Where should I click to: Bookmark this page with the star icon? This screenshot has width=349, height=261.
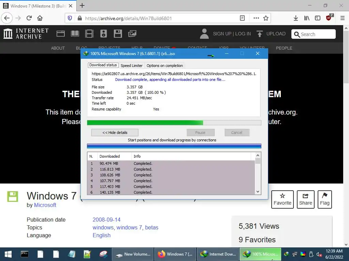266,18
